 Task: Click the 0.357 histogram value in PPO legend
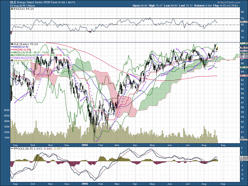58,149
